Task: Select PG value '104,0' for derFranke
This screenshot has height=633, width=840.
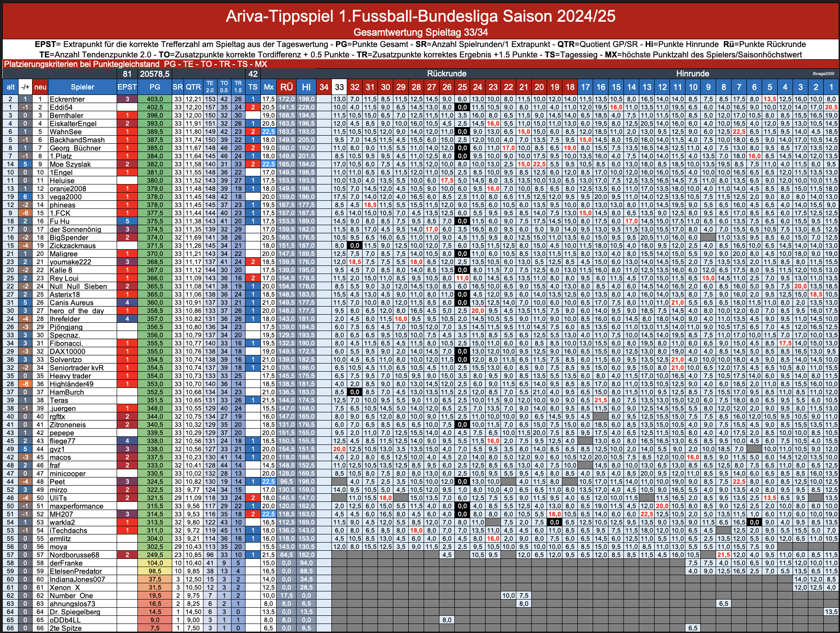Action: point(155,563)
